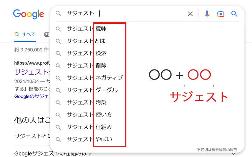252x157 pixels.
Task: Expand Googleサジェストの仕組みは question
Action: coord(53,154)
